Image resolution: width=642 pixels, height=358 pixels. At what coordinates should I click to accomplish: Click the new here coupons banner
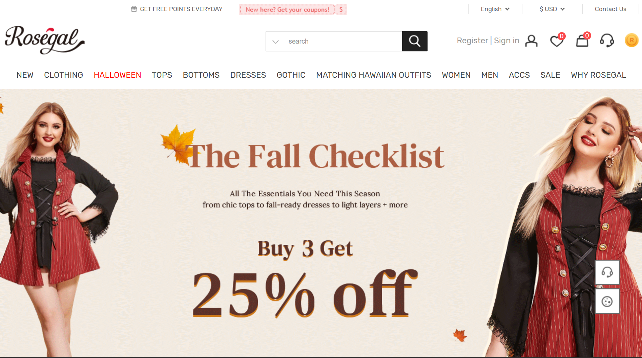pyautogui.click(x=293, y=9)
